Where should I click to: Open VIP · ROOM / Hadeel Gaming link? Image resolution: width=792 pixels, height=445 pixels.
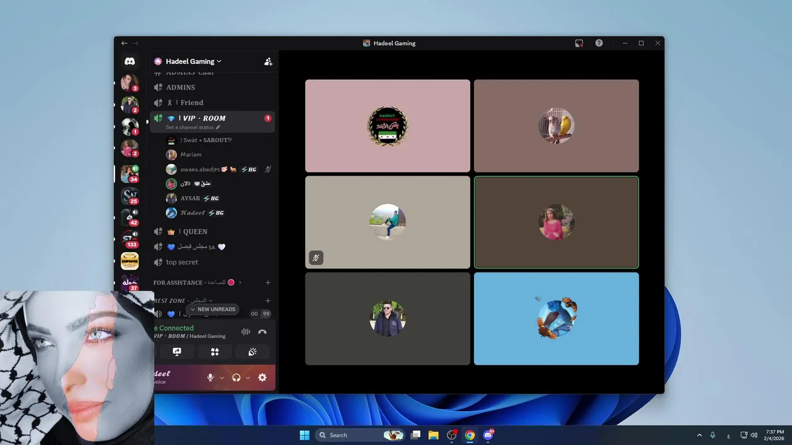click(x=189, y=336)
